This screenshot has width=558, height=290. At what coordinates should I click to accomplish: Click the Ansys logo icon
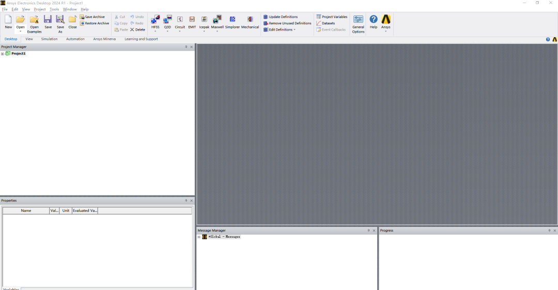click(x=386, y=19)
